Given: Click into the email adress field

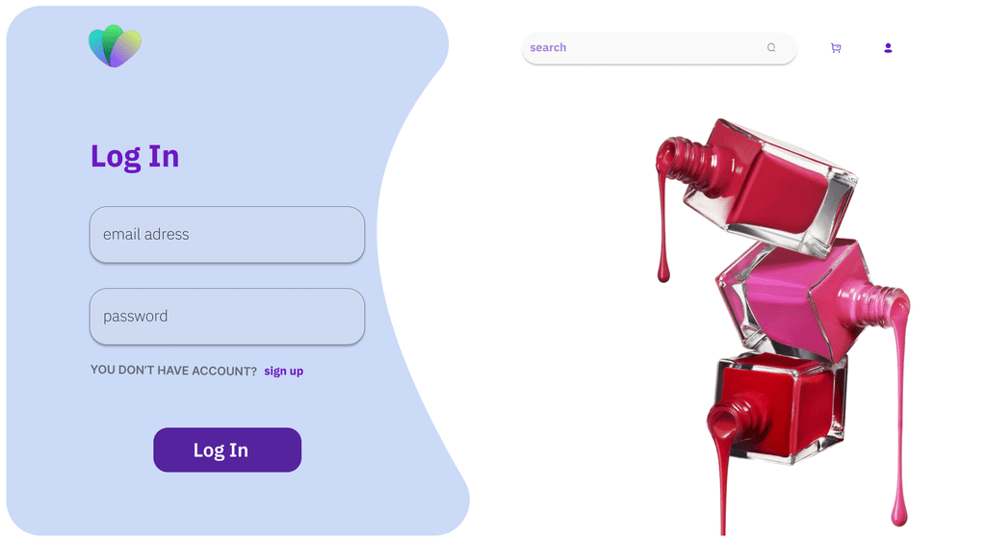Looking at the screenshot, I should 227,234.
